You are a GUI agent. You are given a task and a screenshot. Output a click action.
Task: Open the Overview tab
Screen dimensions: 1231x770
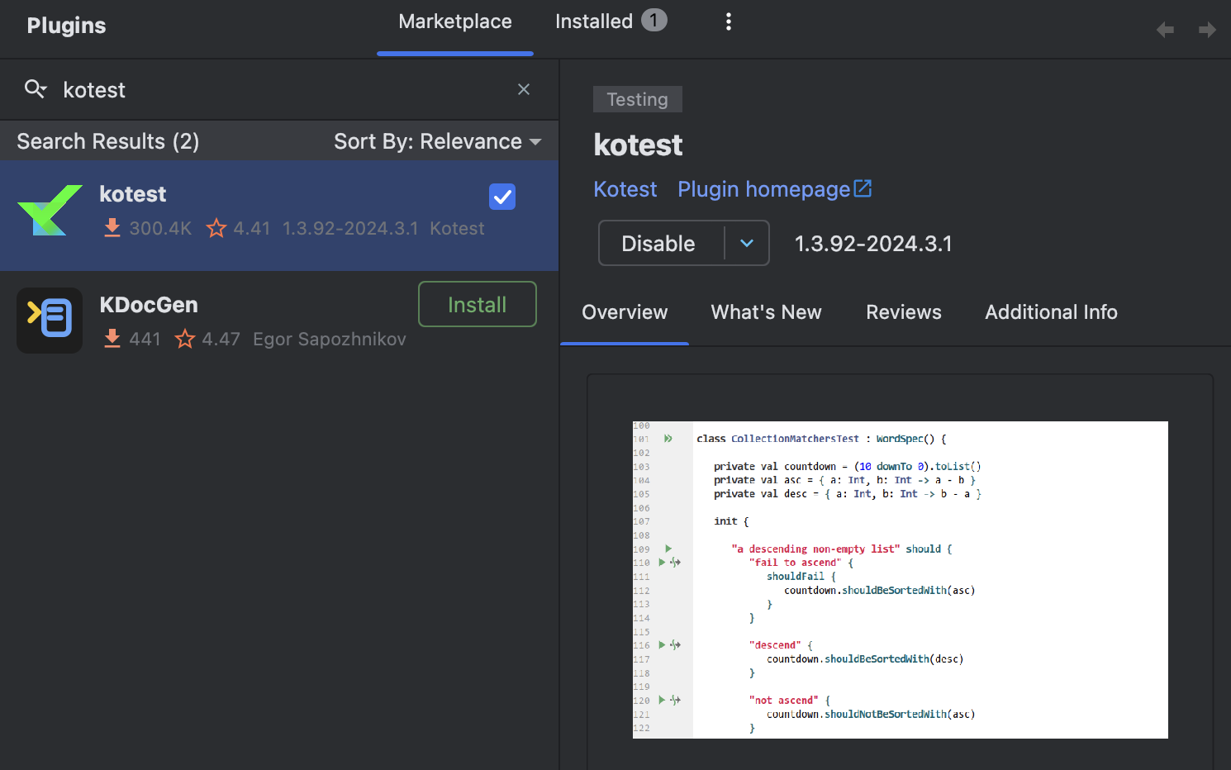[x=625, y=312]
